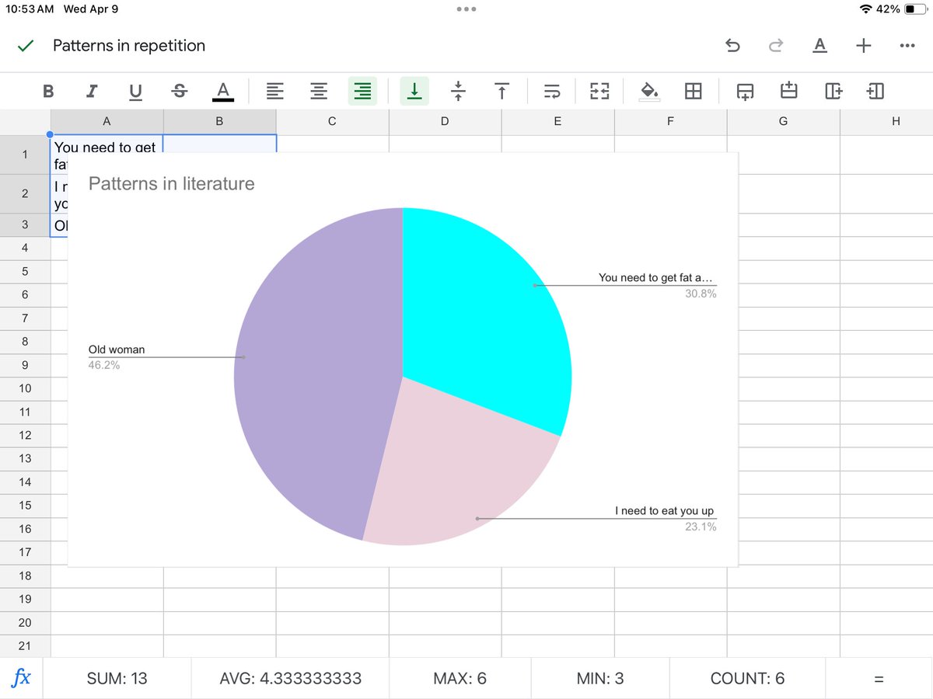Toggle center horizontal alignment
933x699 pixels.
tap(319, 91)
